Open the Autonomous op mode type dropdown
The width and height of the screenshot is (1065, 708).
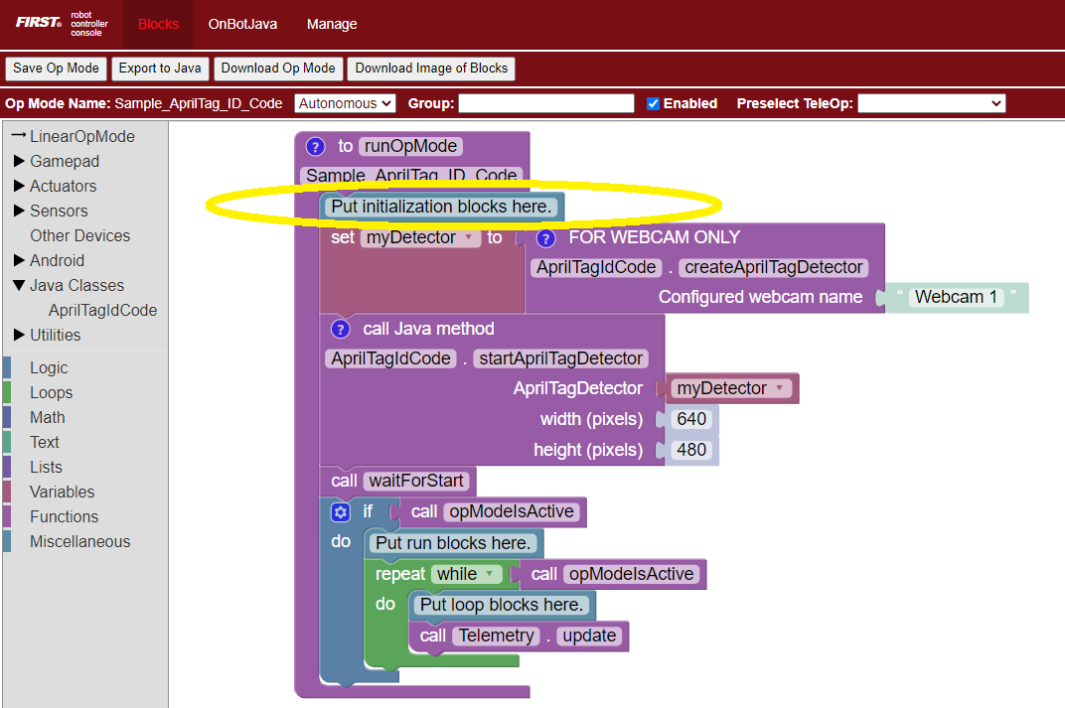coord(345,103)
